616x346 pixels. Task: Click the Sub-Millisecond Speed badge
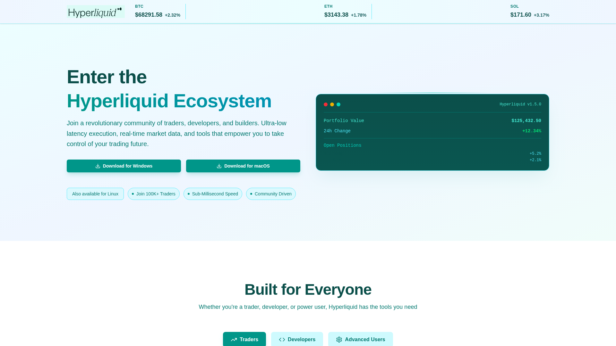[213, 194]
